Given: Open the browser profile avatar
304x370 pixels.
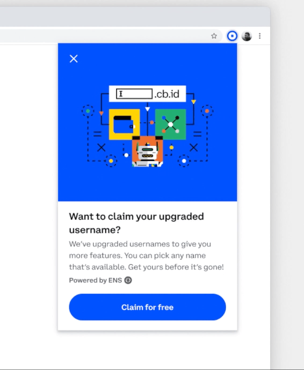Looking at the screenshot, I should pyautogui.click(x=247, y=36).
